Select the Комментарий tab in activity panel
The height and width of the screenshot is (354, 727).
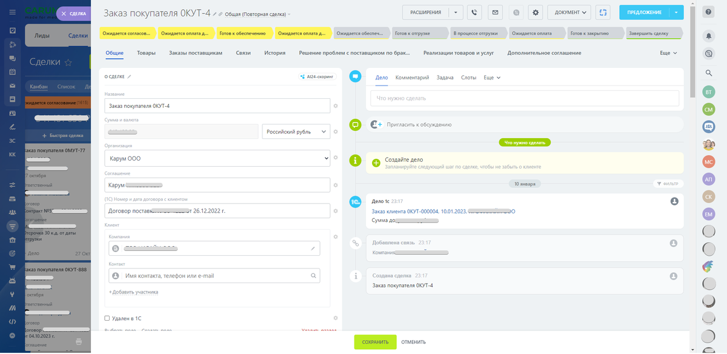412,78
